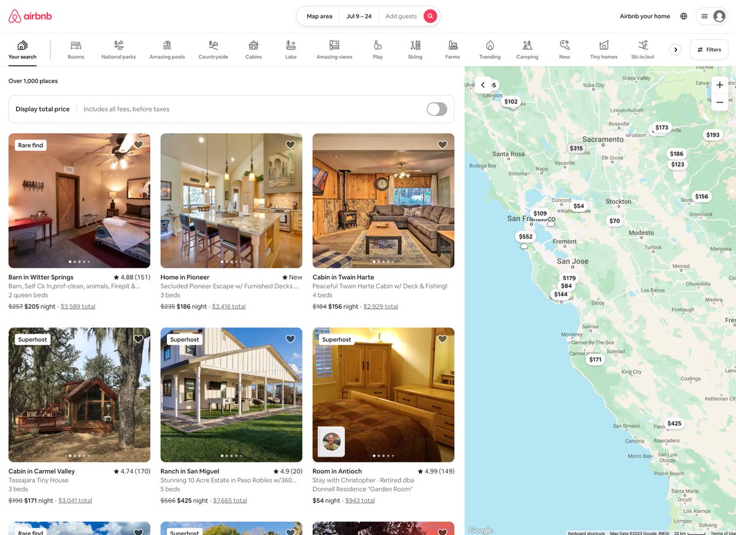The height and width of the screenshot is (535, 736).
Task: Open Cabin in Twain Harte photo
Action: coord(383,201)
